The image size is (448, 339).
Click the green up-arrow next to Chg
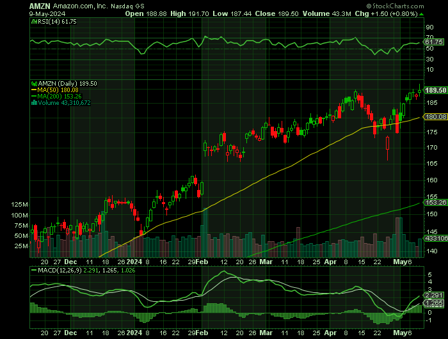coord(421,14)
